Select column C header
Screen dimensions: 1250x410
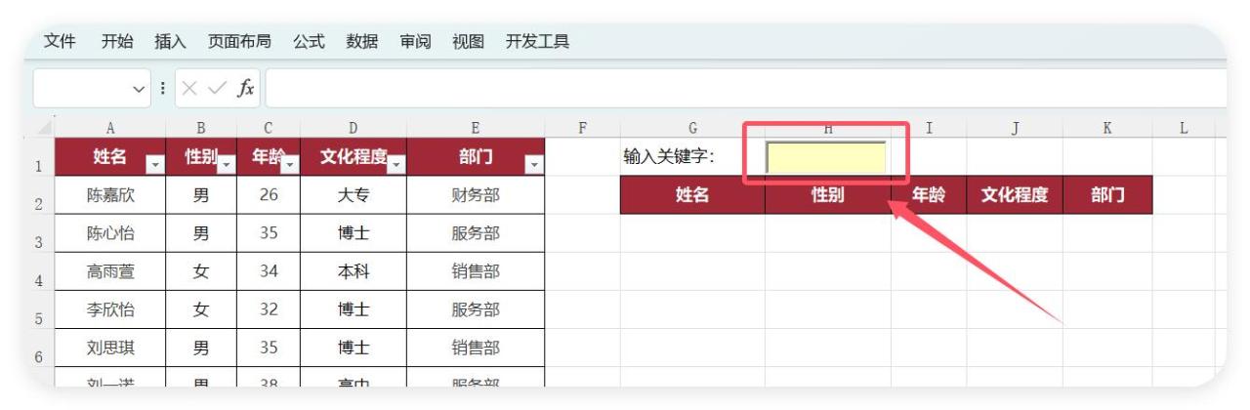click(x=269, y=128)
